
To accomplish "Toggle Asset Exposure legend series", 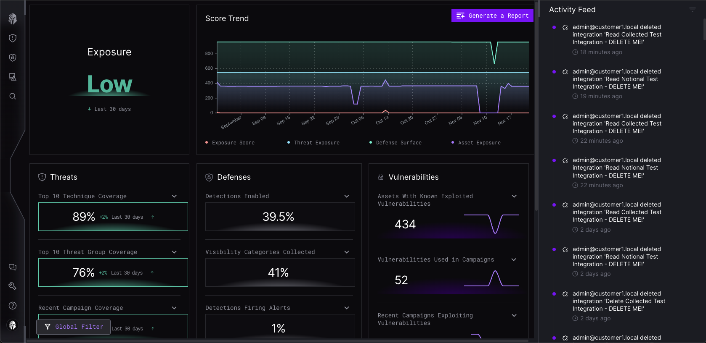I will point(476,143).
